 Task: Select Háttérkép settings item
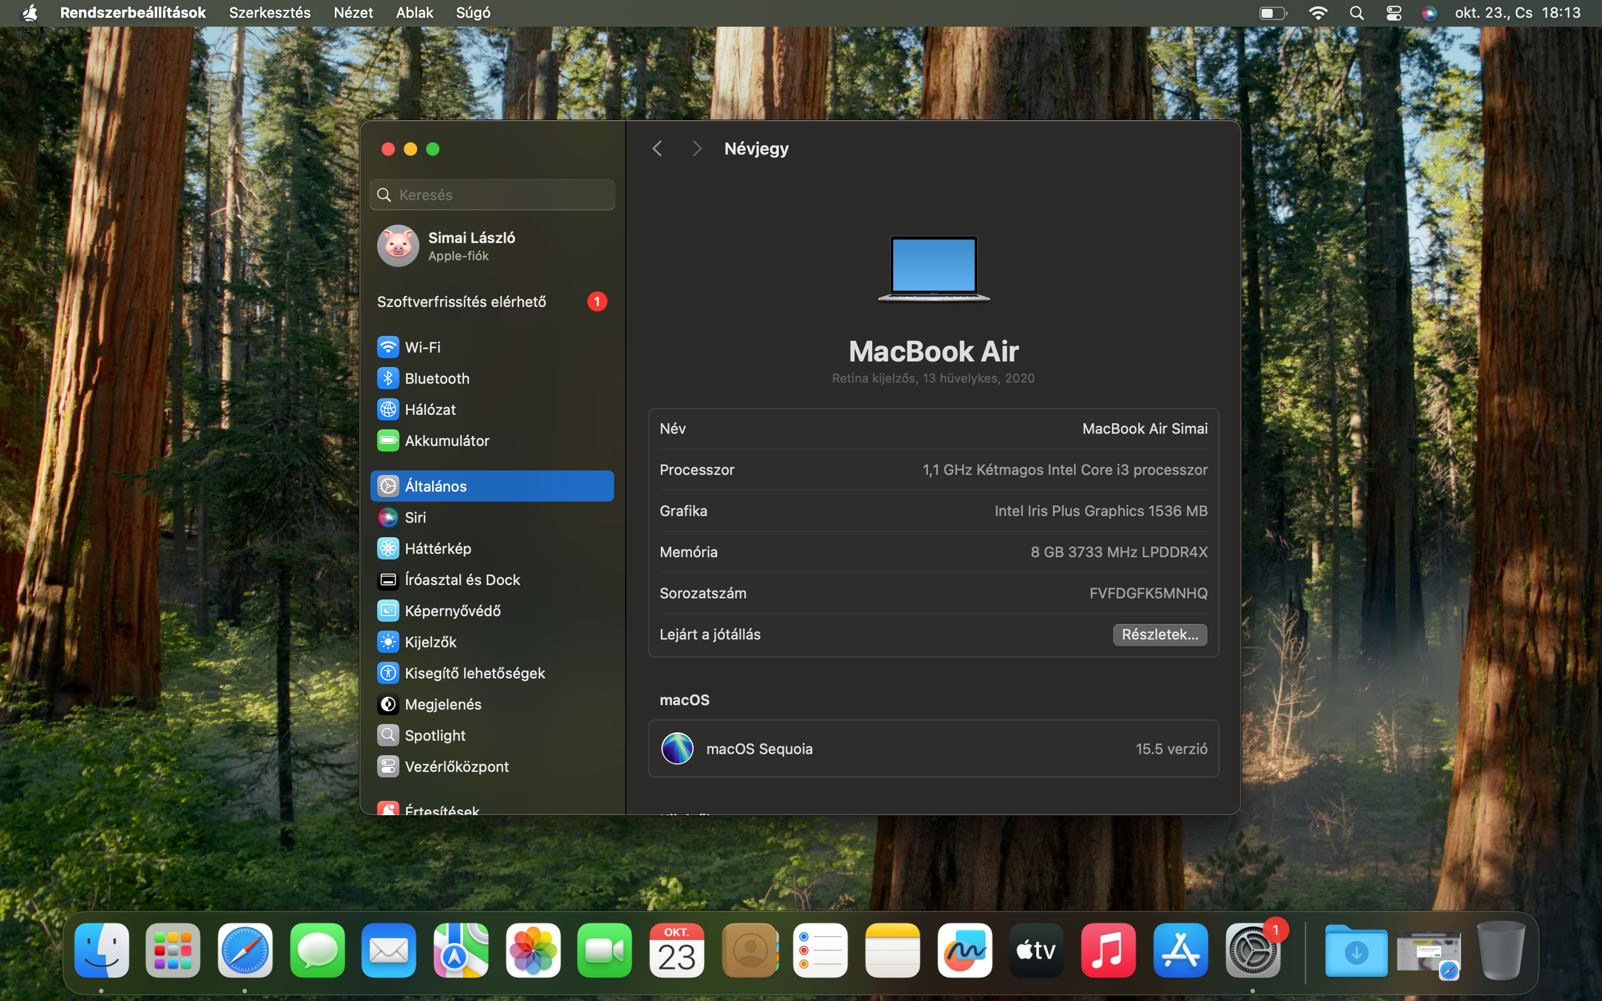(437, 548)
